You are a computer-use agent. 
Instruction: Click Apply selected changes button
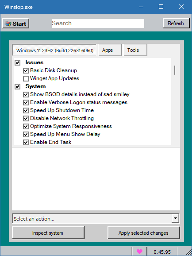point(144,233)
